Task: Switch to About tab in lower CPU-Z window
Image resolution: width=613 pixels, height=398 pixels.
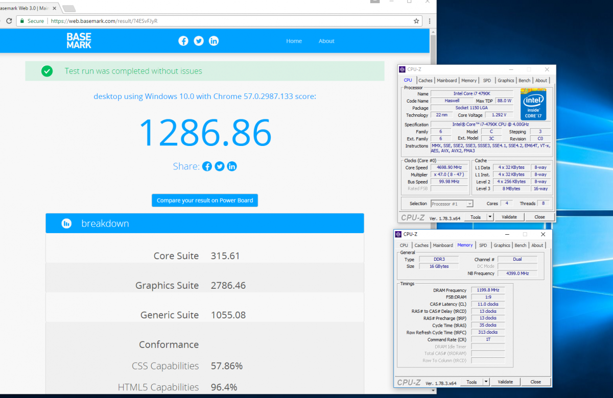Action: coord(537,245)
